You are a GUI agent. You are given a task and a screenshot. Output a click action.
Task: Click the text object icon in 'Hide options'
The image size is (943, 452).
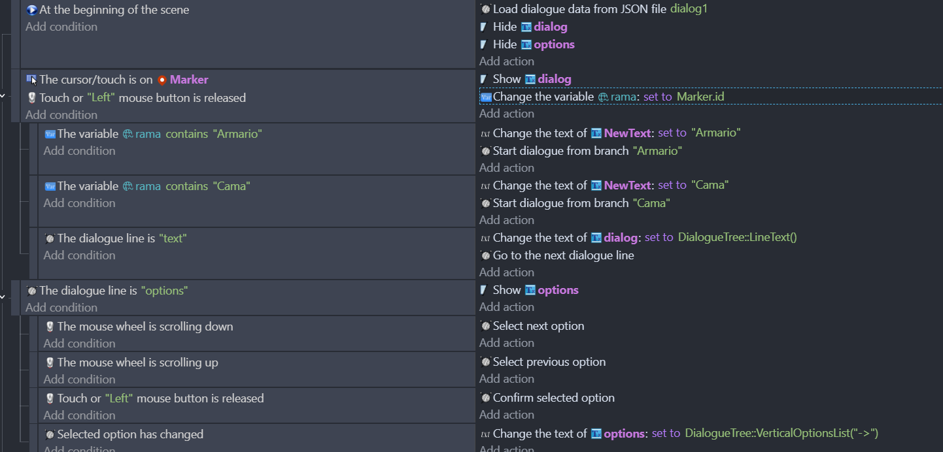(x=526, y=44)
